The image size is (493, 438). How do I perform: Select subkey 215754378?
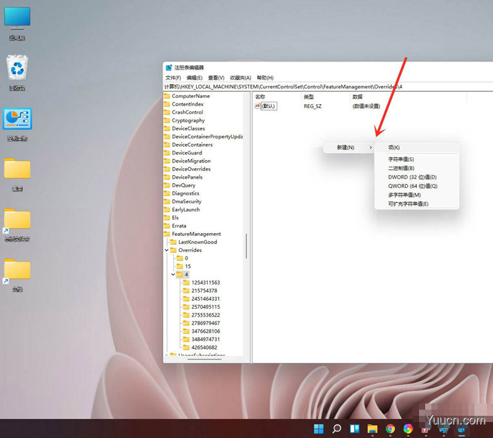point(204,291)
